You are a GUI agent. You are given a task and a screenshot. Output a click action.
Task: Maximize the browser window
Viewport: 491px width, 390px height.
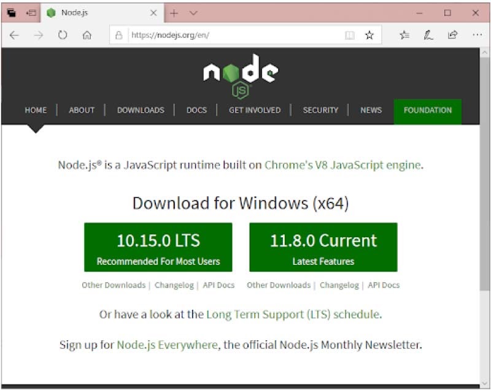[x=447, y=13]
